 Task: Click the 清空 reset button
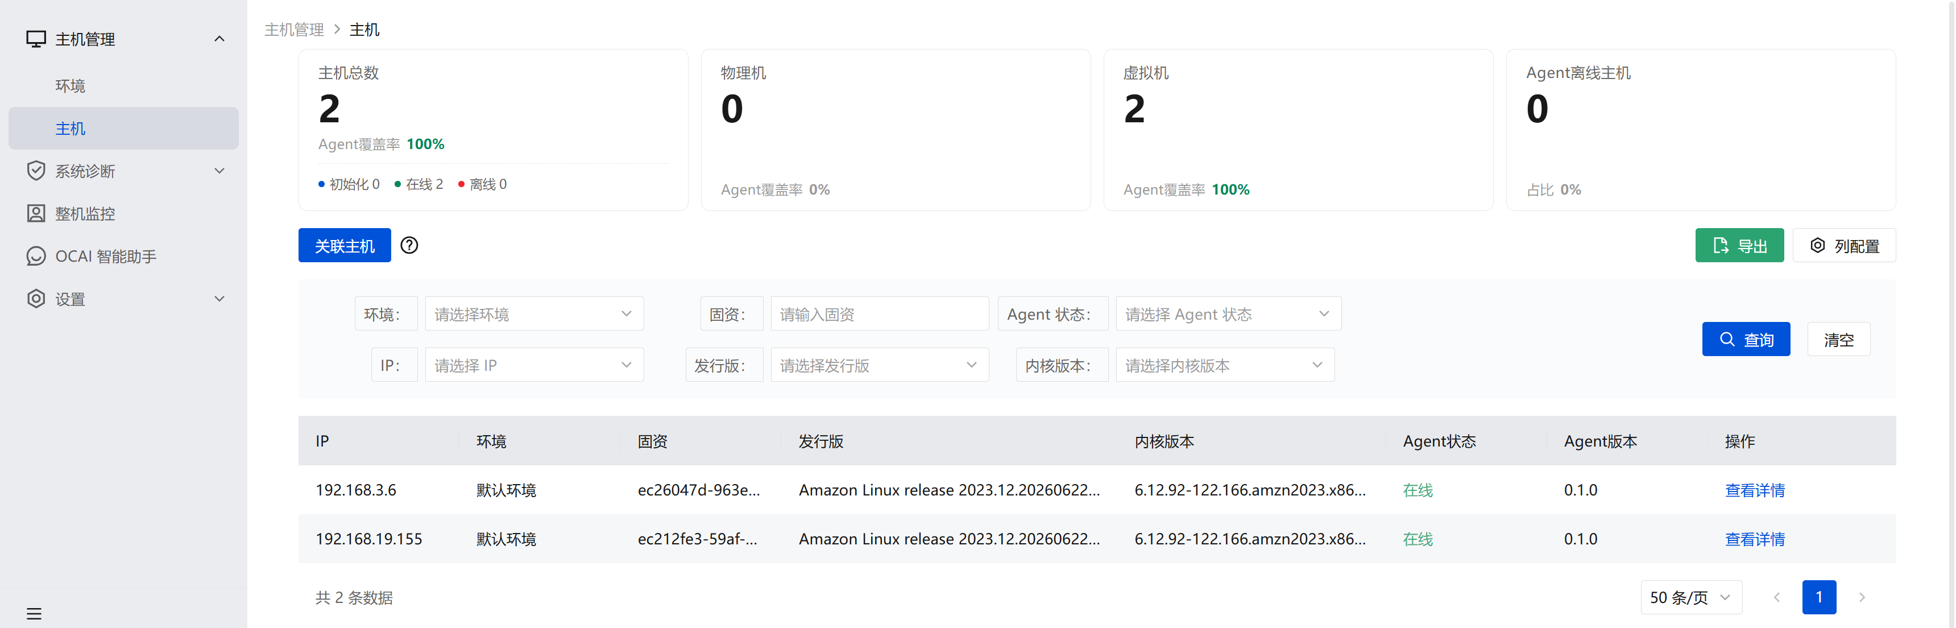click(1838, 340)
